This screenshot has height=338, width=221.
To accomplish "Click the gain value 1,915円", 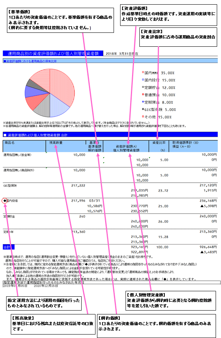I will tap(210, 190).
